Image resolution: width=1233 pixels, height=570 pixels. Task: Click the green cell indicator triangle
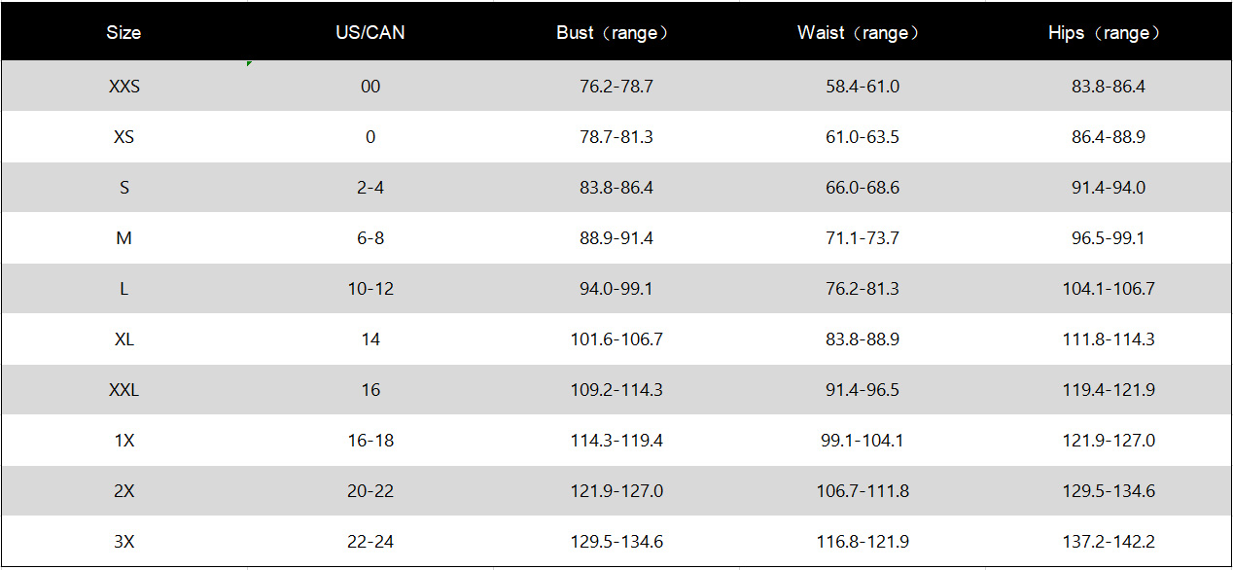[x=250, y=64]
